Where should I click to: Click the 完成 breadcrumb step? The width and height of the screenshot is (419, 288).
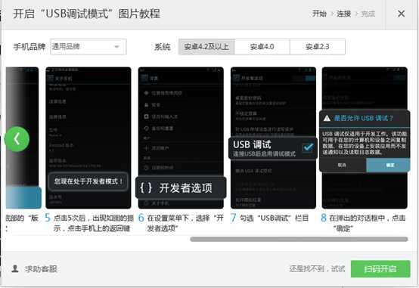368,14
